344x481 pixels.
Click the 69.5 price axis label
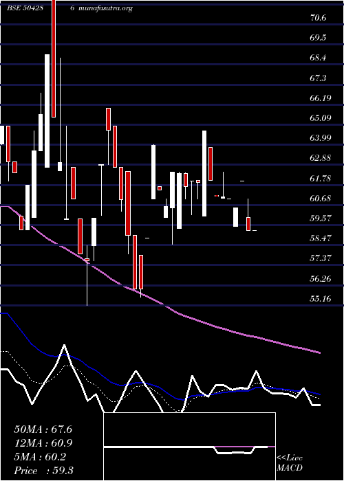pos(318,38)
